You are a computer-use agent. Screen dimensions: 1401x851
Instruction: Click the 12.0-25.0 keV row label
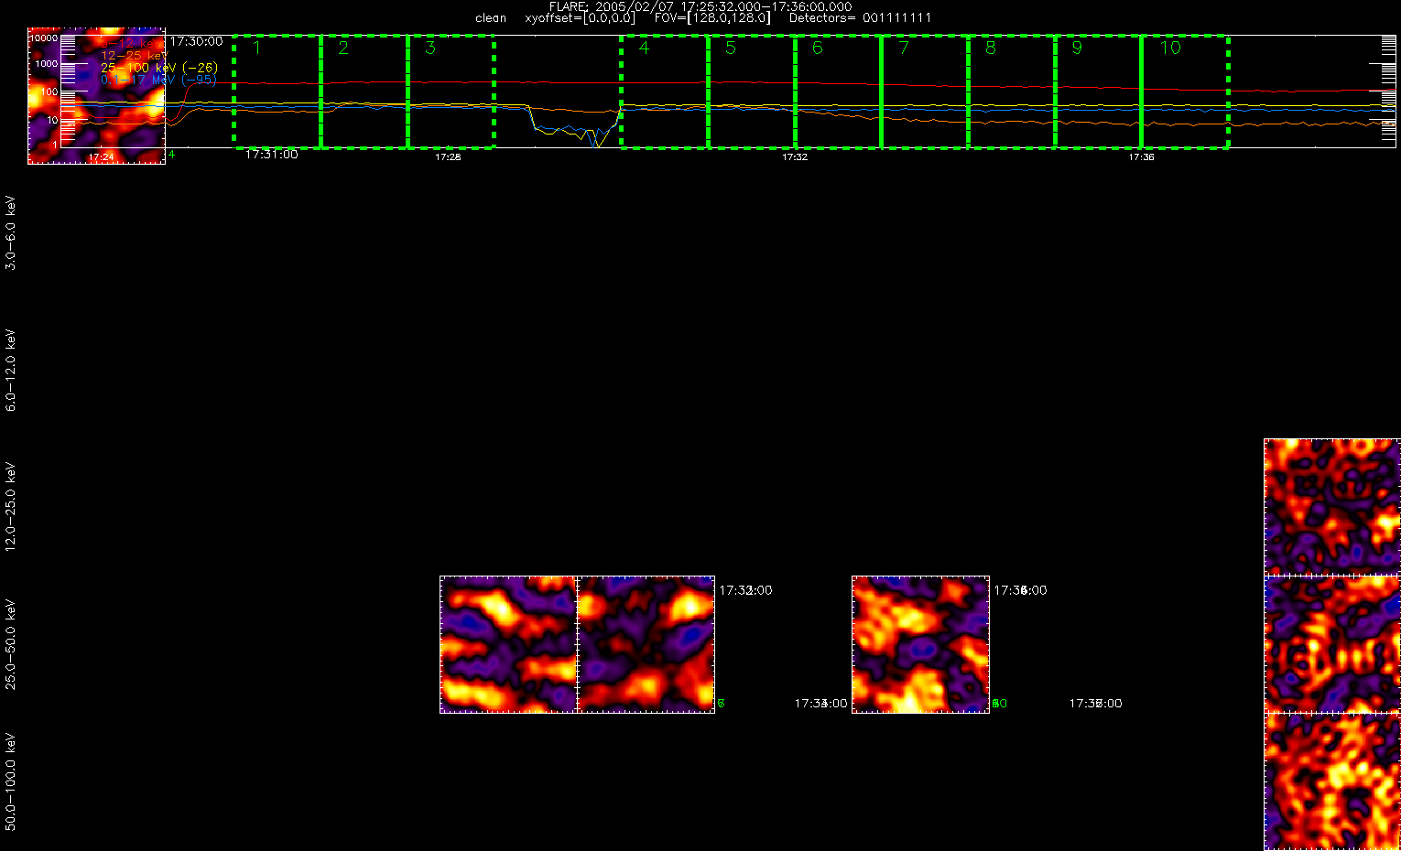coord(11,507)
